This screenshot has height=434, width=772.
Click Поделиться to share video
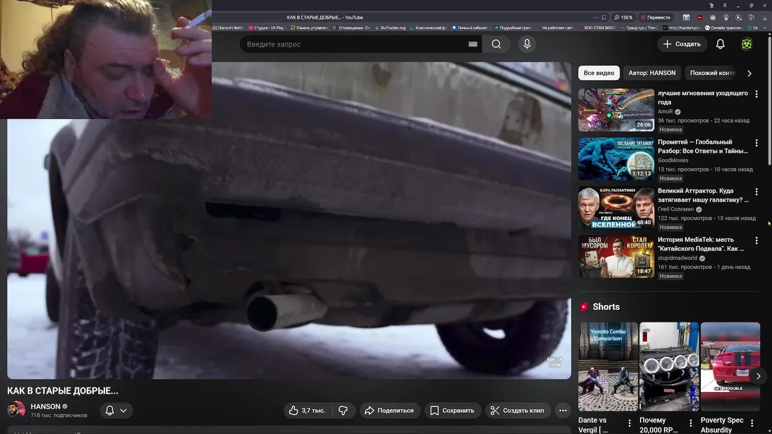click(390, 410)
